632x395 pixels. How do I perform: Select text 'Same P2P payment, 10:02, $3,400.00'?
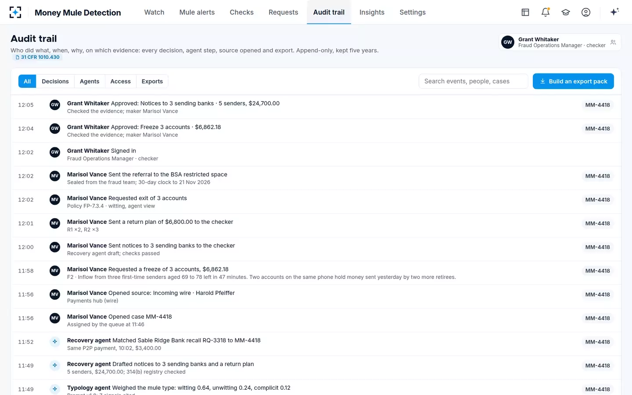coord(114,348)
